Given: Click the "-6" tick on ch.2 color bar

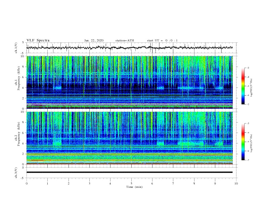Looking at the screenshot, I should pyautogui.click(x=248, y=151).
